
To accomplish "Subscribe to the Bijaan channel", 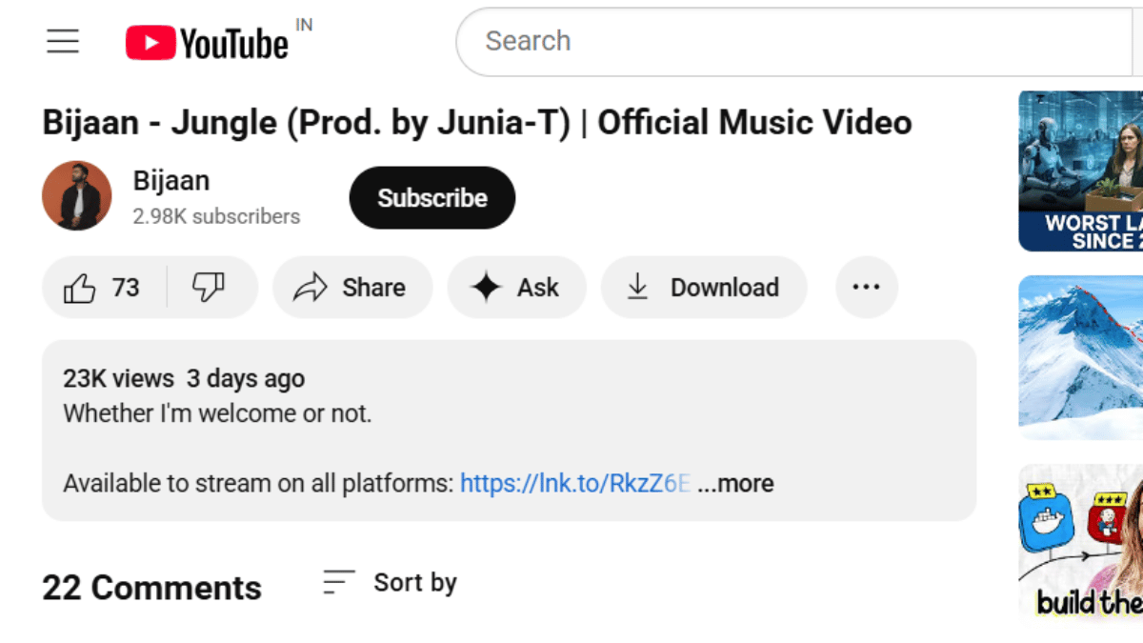I will click(x=432, y=198).
